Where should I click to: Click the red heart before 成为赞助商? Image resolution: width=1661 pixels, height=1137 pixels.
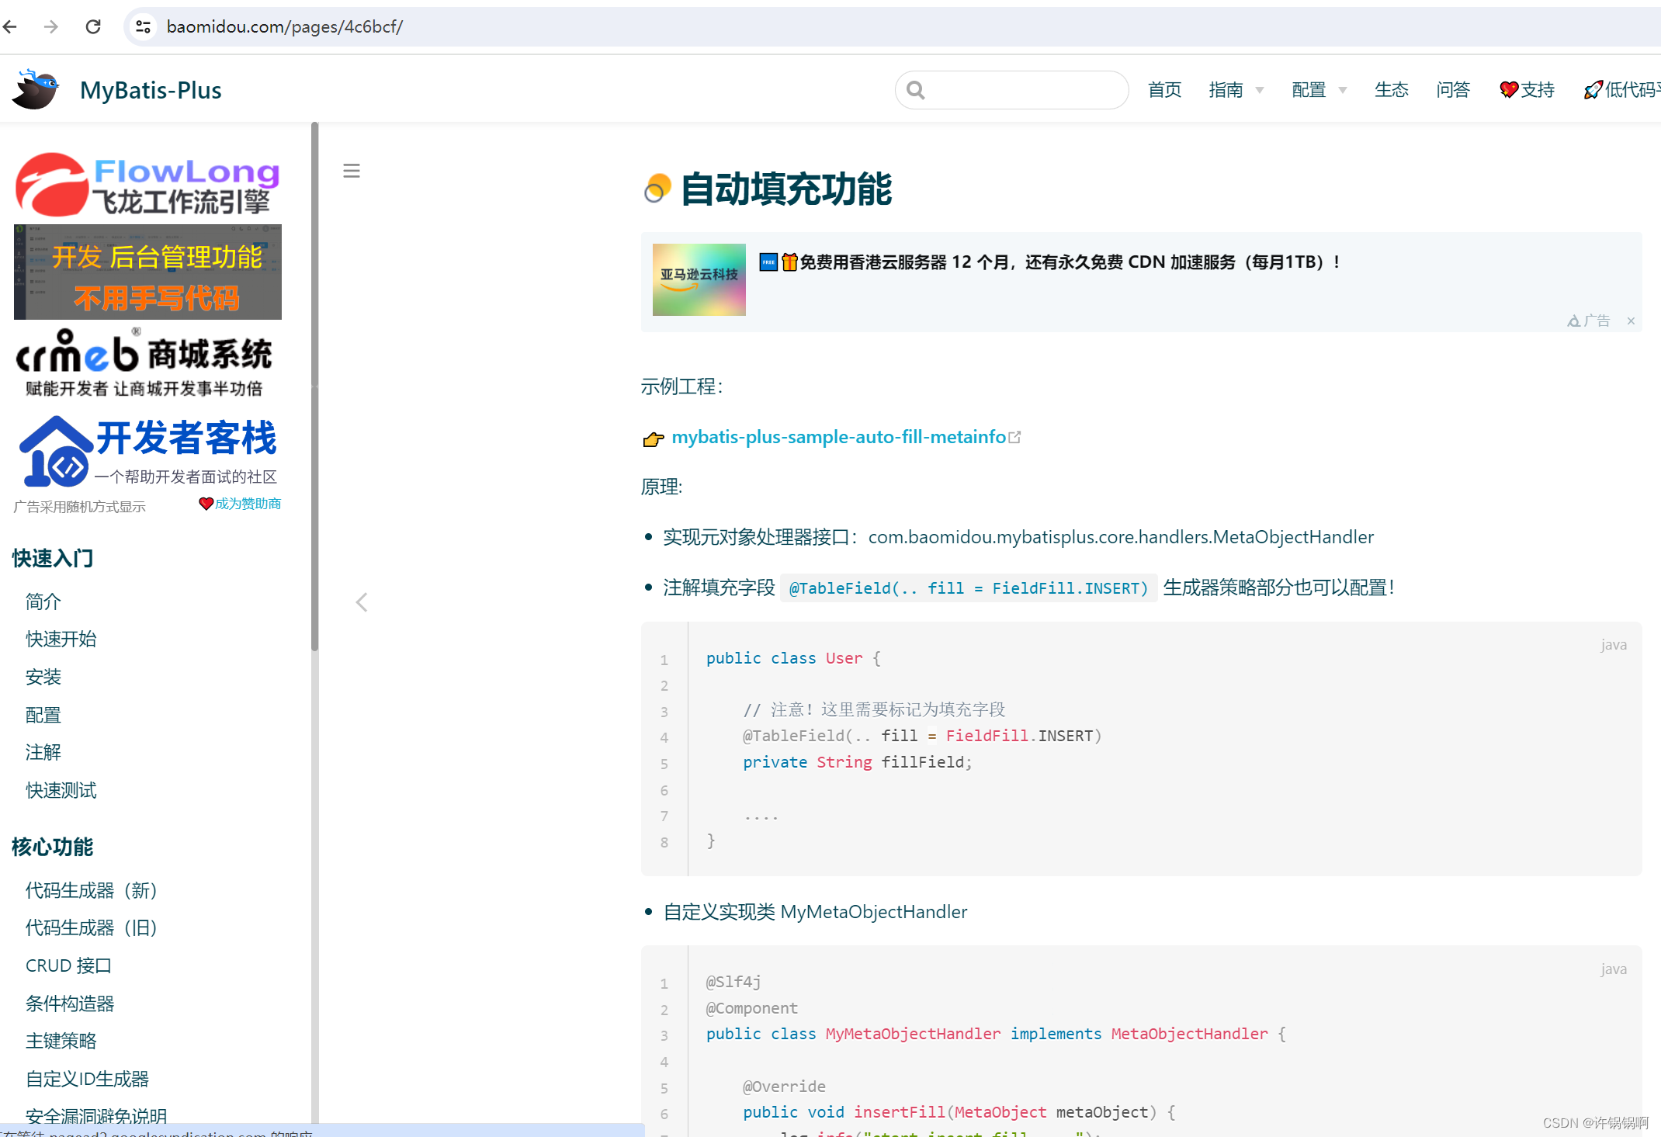(206, 504)
